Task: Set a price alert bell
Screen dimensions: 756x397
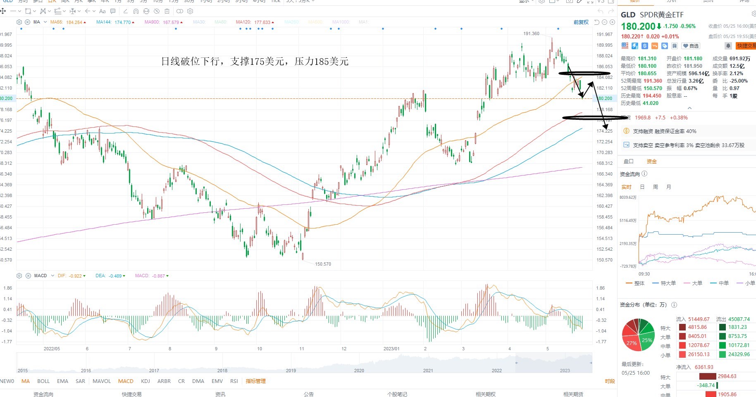Action: click(x=728, y=46)
